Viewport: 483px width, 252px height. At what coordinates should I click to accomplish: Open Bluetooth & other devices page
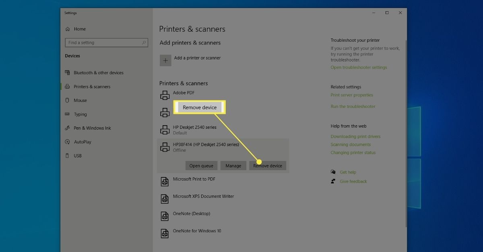pyautogui.click(x=98, y=73)
